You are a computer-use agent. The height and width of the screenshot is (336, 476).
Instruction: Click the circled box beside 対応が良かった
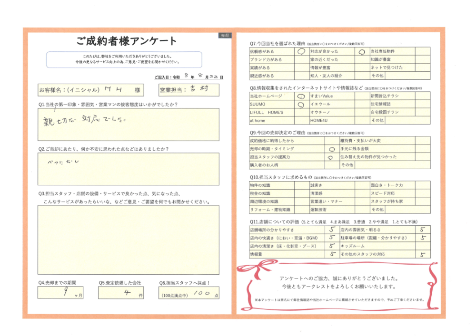362,51
